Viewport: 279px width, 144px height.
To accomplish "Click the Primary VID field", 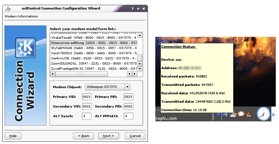I will coord(86,97).
